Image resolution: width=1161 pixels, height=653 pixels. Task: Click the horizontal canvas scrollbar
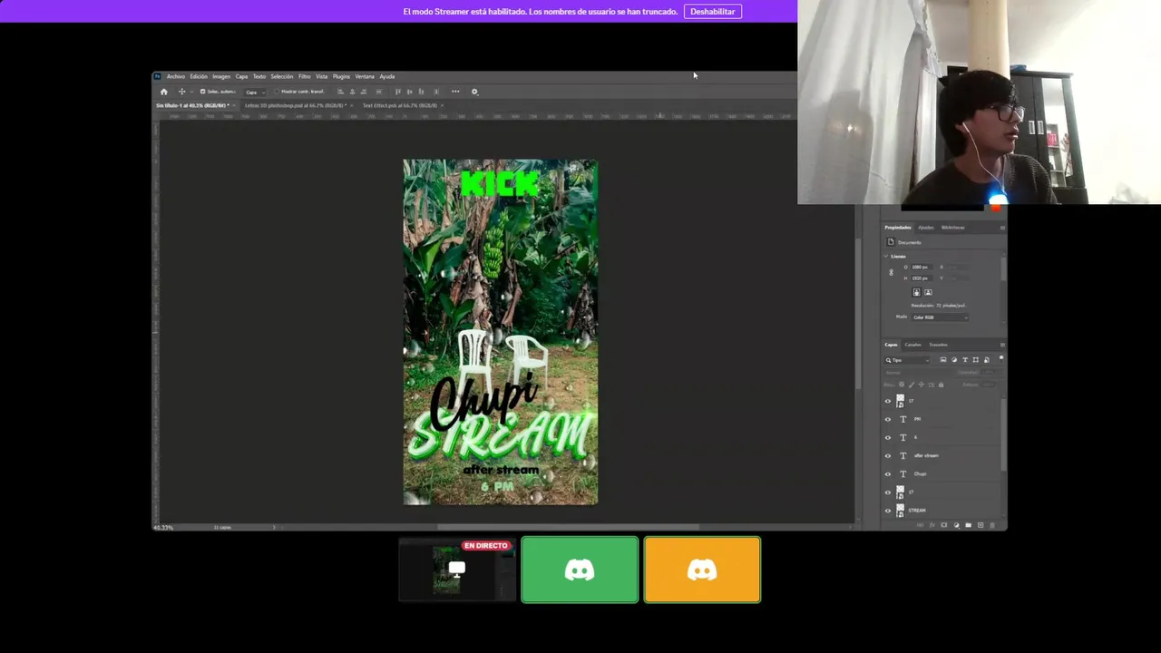pos(569,527)
